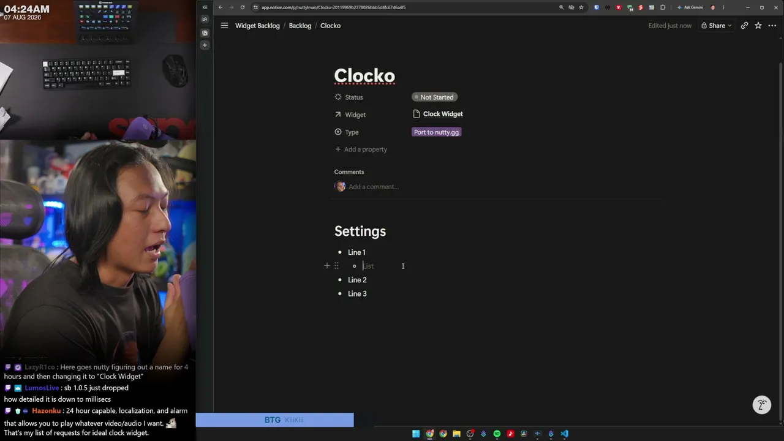Viewport: 784px width, 441px height.
Task: Click the empty List sub-bullet placeholder
Action: pyautogui.click(x=368, y=266)
